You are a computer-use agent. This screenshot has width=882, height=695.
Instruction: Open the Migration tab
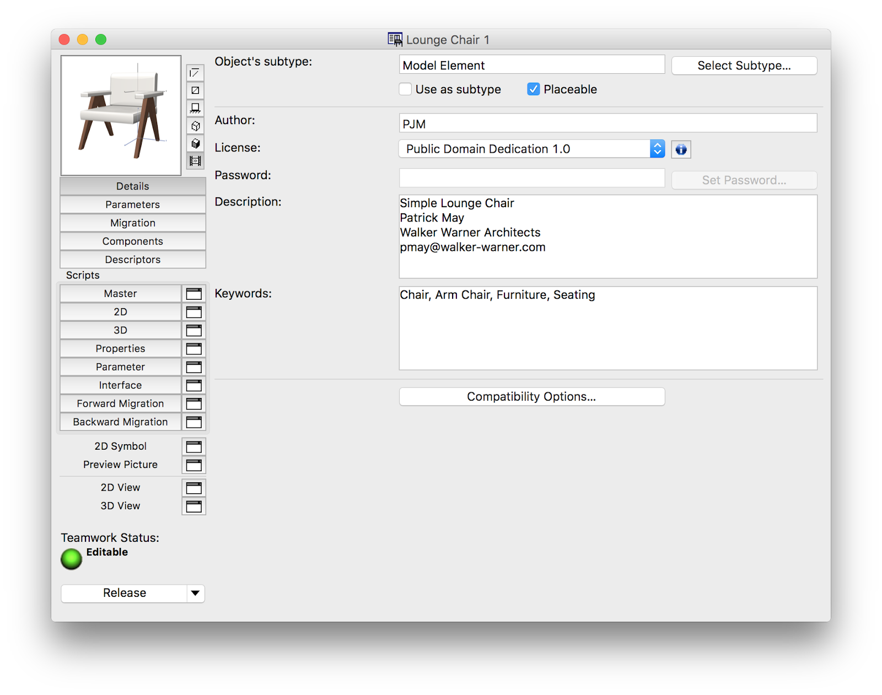[x=133, y=223]
